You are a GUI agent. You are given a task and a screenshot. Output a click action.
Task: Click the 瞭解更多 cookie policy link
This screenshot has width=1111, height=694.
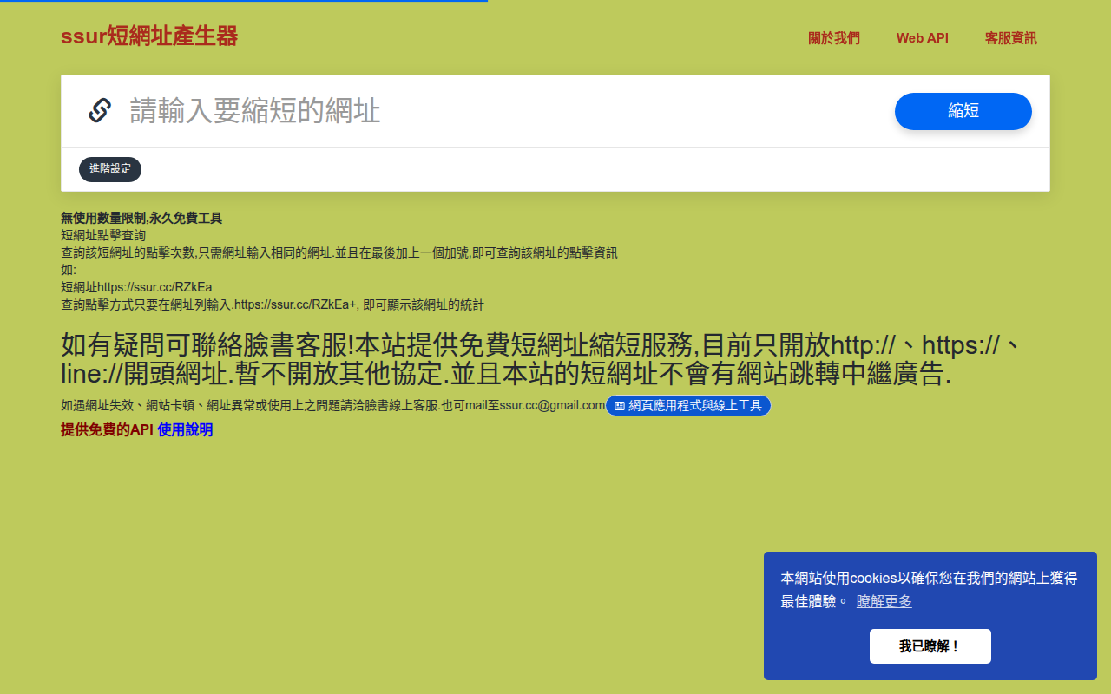pyautogui.click(x=884, y=601)
